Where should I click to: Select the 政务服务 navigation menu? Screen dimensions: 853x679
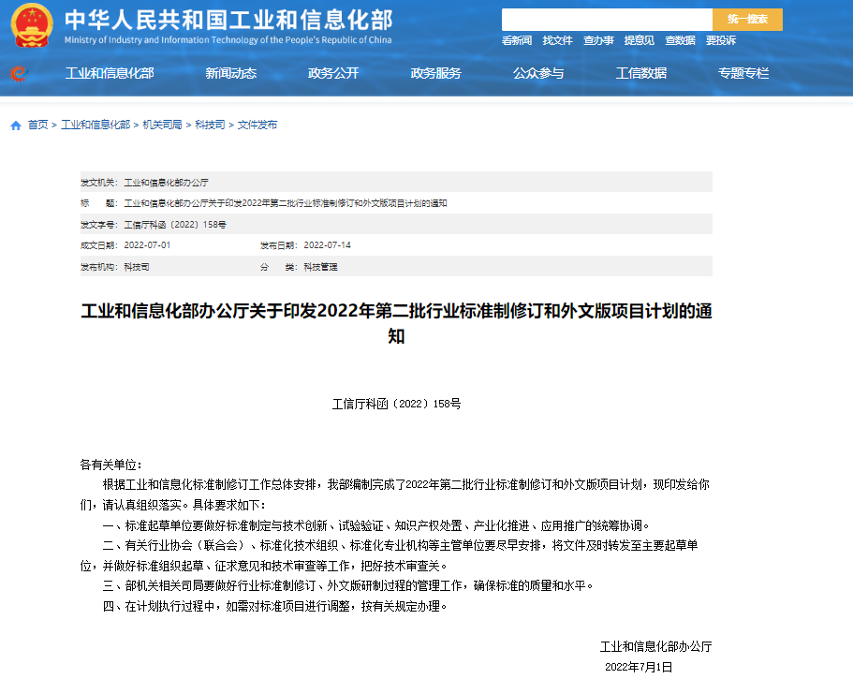436,73
